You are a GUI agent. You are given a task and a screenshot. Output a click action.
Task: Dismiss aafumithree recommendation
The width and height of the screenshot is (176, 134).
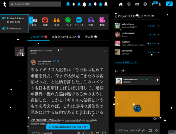click(158, 26)
